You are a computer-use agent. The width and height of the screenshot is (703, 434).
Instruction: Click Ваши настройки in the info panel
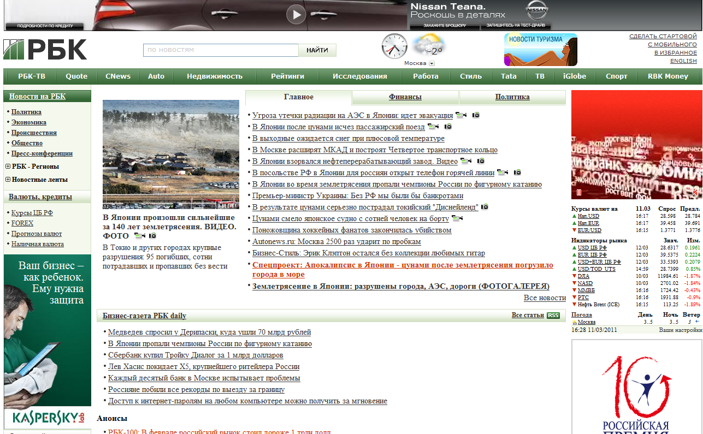click(x=680, y=330)
